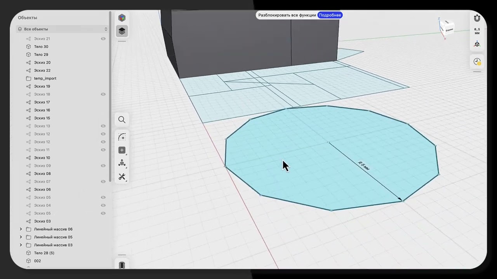
Task: Show hidden Эскиз 21 via eye icon
Action: [x=103, y=39]
